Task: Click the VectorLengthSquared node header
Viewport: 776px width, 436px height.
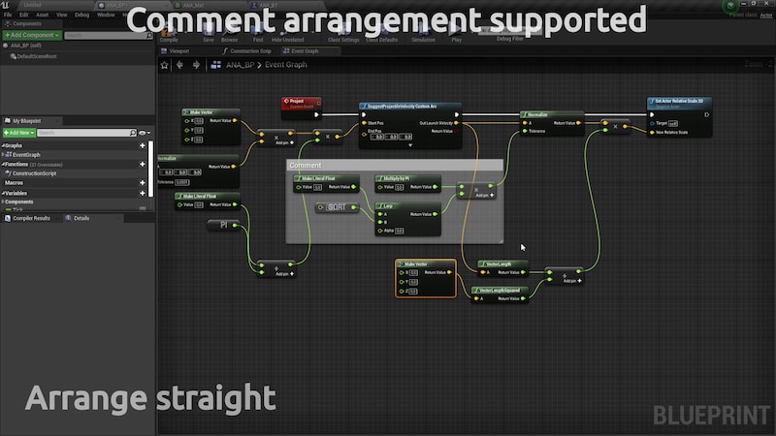Action: 500,290
